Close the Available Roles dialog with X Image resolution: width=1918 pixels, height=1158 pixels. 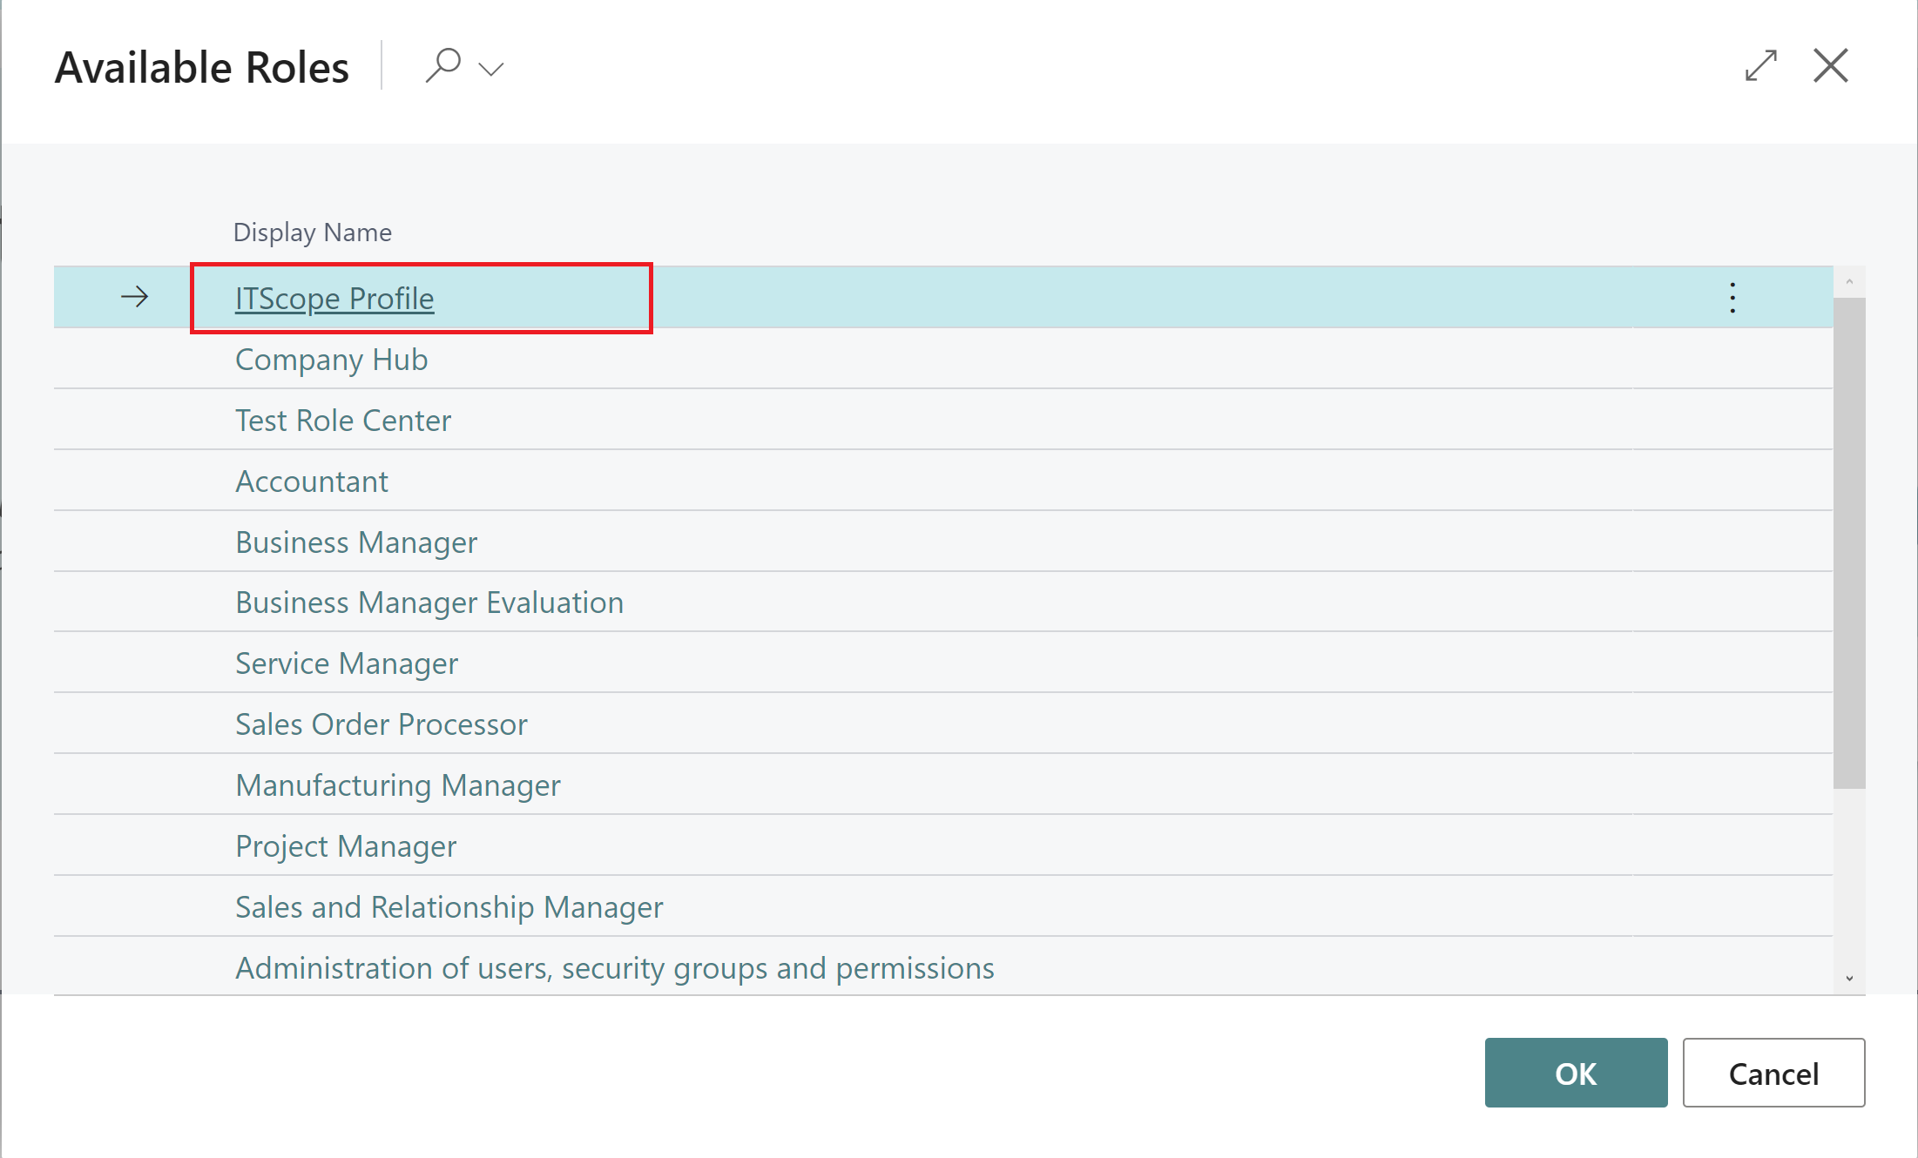coord(1830,65)
